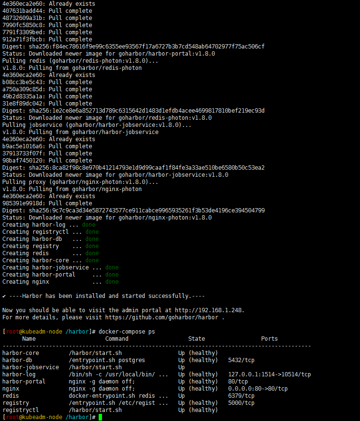Click 'docker-entrypoint.sh redis' command text
The image size is (360, 421).
112,395
